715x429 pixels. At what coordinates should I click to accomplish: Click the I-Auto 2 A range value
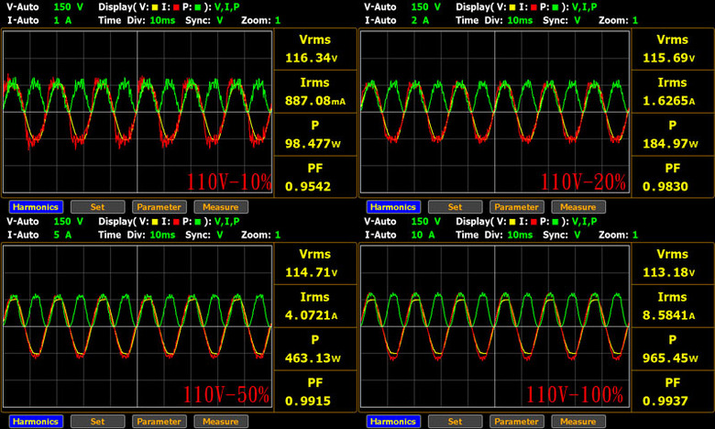420,20
